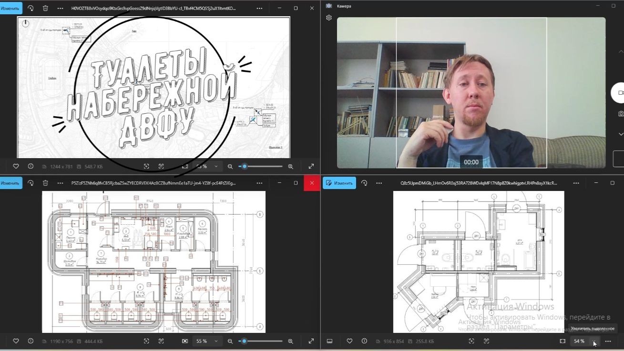Screen dimensions: 624x351
Task: Click the down chevron in the Camera mode list
Action: pos(621,134)
